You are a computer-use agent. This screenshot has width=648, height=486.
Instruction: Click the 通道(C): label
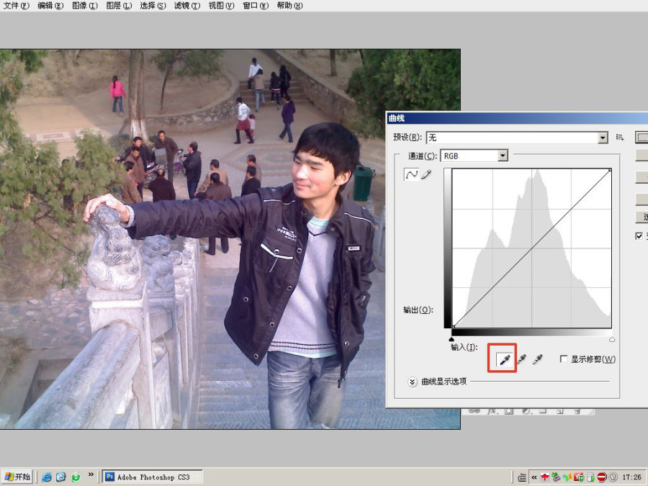[x=423, y=156]
